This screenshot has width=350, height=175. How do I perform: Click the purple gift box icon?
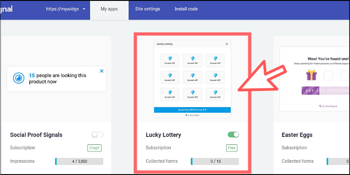tap(311, 75)
